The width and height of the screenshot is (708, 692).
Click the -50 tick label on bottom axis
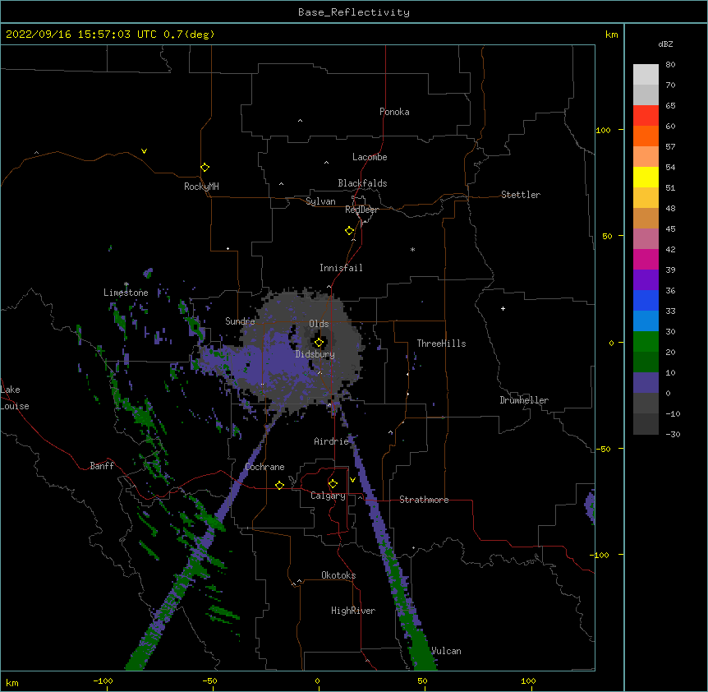[x=209, y=680]
